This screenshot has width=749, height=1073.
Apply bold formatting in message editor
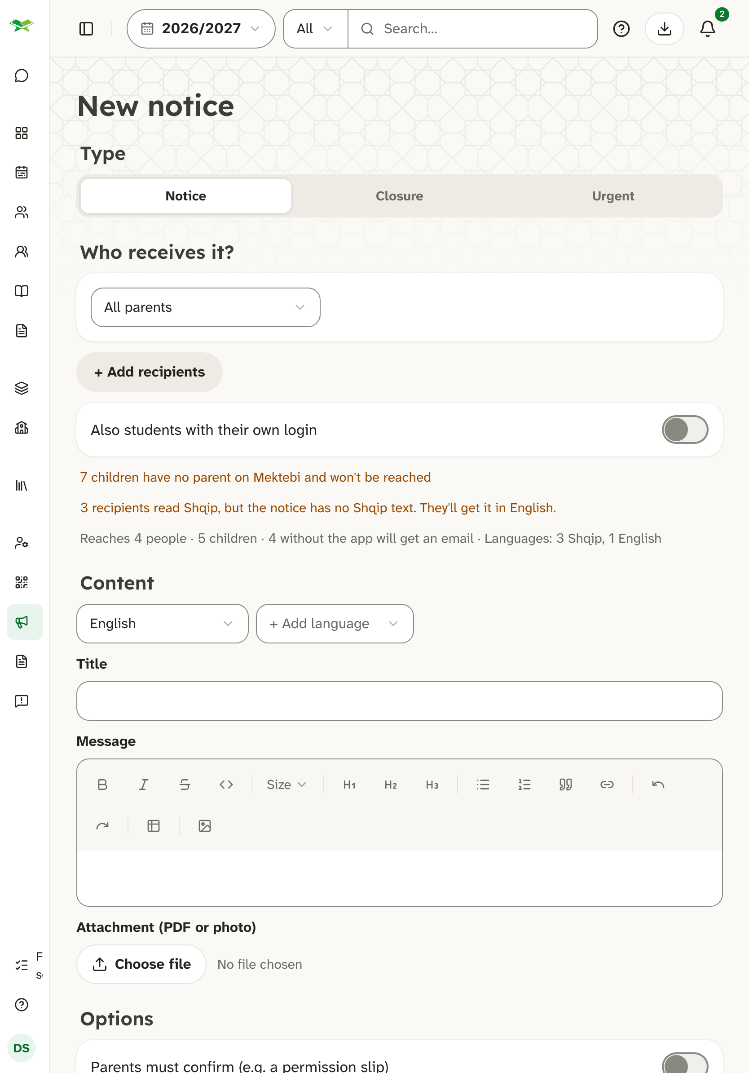pos(102,785)
